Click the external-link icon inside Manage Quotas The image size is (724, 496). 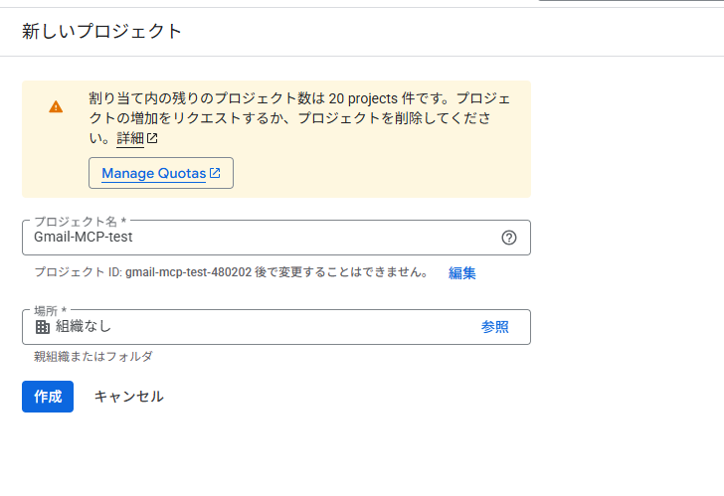[215, 173]
